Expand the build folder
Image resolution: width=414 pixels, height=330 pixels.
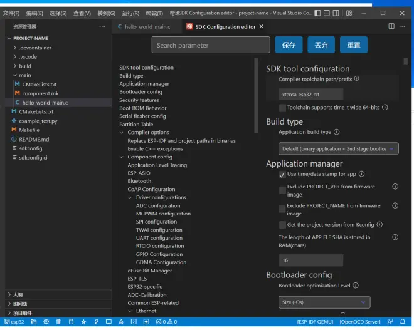tap(25, 66)
